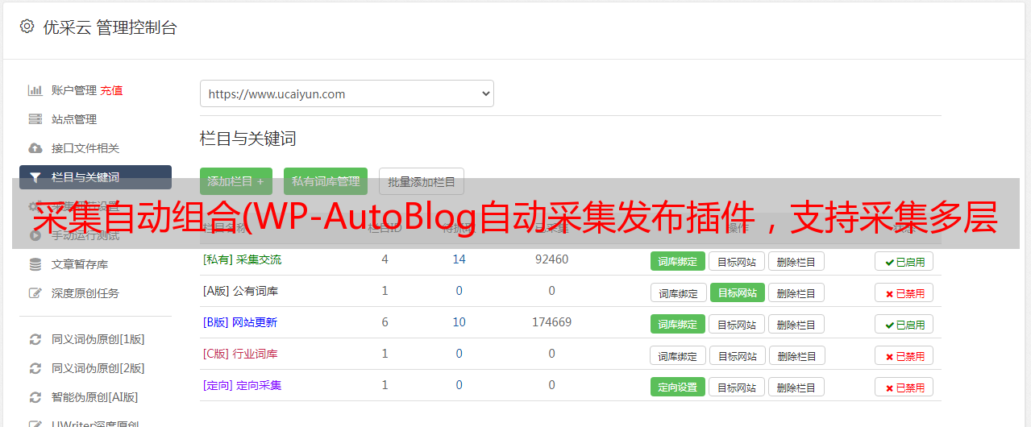Open 账户管理 bar chart icon
Image resolution: width=1031 pixels, height=427 pixels.
pos(35,90)
